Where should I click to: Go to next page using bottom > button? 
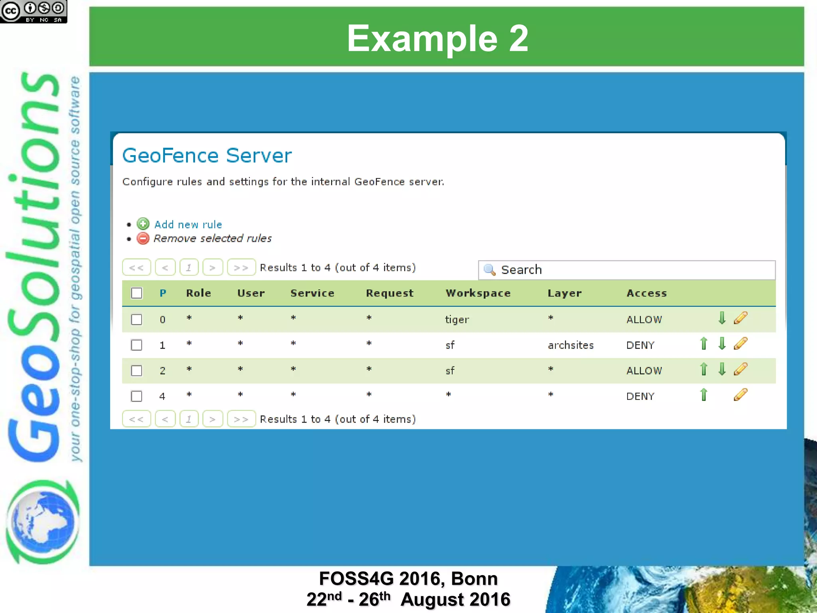pos(213,419)
